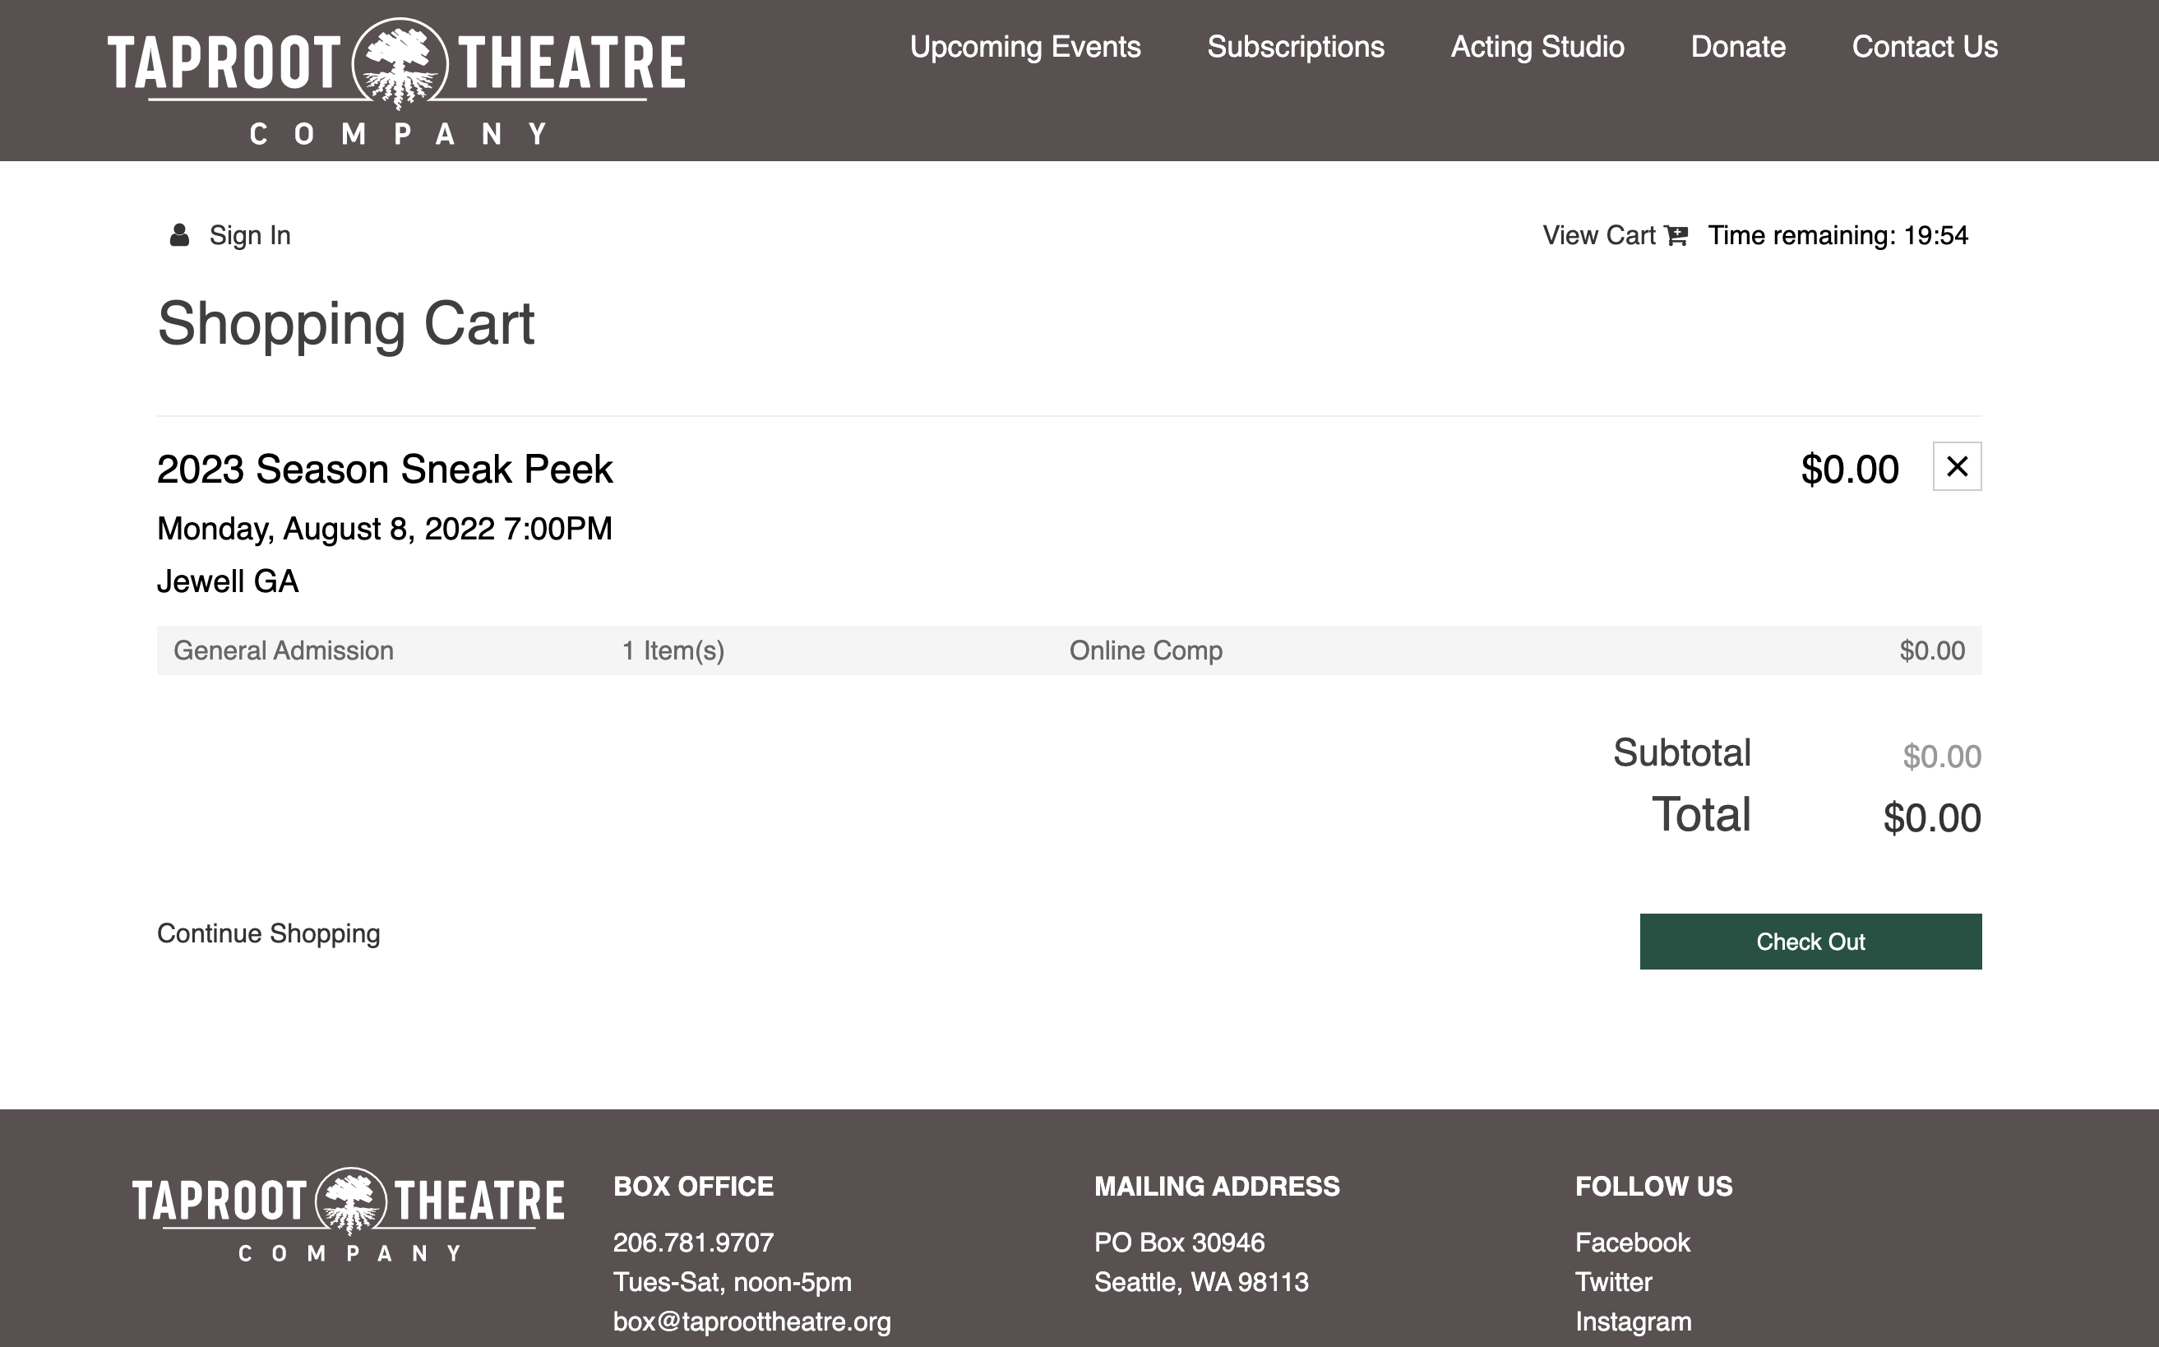Image resolution: width=2159 pixels, height=1347 pixels.
Task: Select Donate in the top navigation
Action: coord(1738,46)
